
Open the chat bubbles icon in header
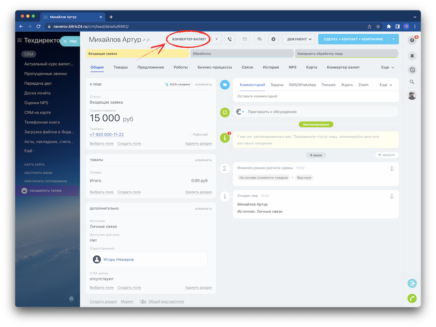(x=259, y=39)
